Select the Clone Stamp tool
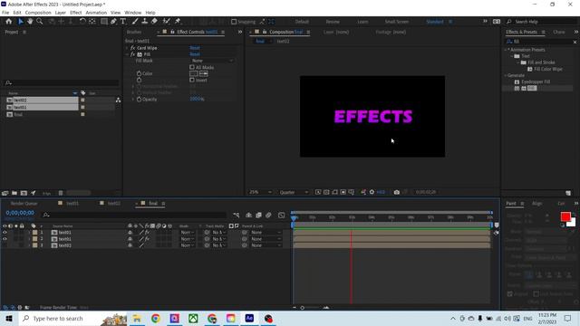The width and height of the screenshot is (580, 326). 145,22
